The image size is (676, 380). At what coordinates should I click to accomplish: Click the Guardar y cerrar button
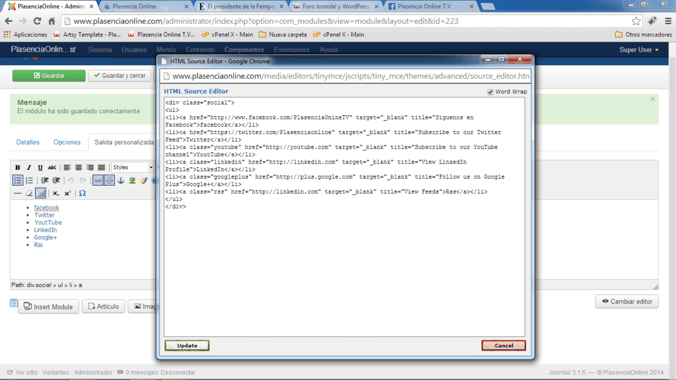(x=119, y=76)
